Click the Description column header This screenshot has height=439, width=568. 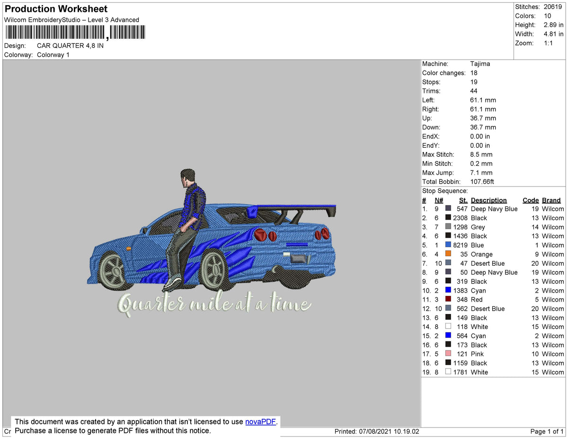tap(488, 200)
